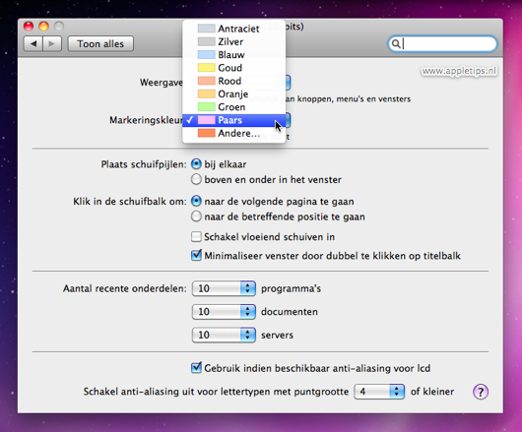This screenshot has width=522, height=432.
Task: Click the magnifier icon in search field
Action: (396, 43)
